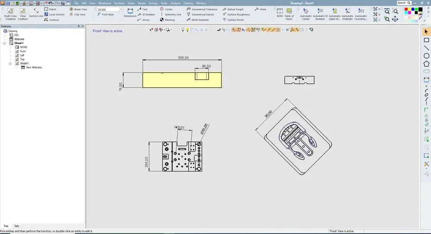Open Table of Holes tool

289,14
